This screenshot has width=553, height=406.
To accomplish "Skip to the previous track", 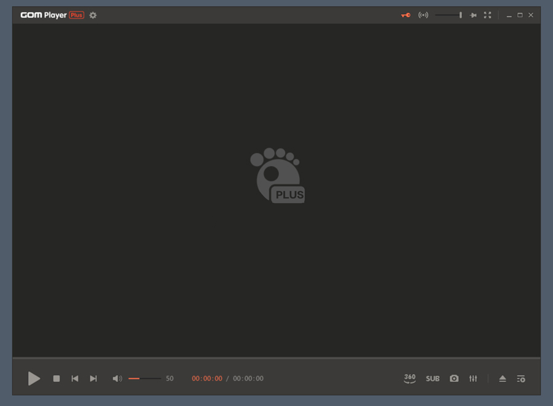I will click(x=75, y=379).
